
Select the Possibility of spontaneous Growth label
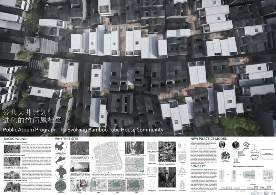tap(268, 154)
